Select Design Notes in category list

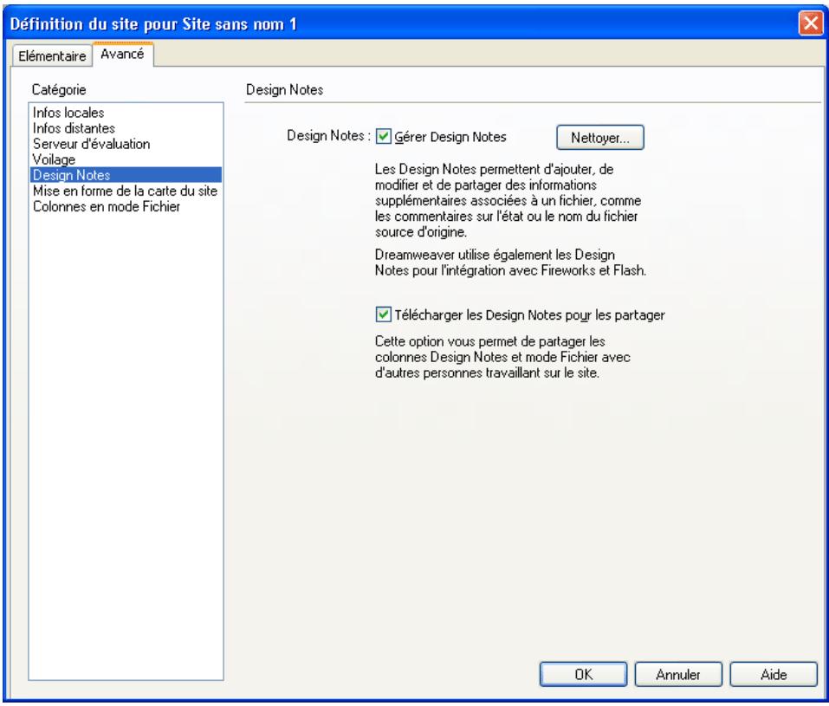pyautogui.click(x=126, y=175)
